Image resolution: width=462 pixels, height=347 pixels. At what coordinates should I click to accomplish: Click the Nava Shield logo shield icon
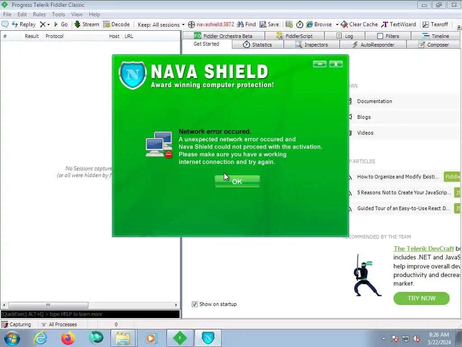pyautogui.click(x=133, y=75)
